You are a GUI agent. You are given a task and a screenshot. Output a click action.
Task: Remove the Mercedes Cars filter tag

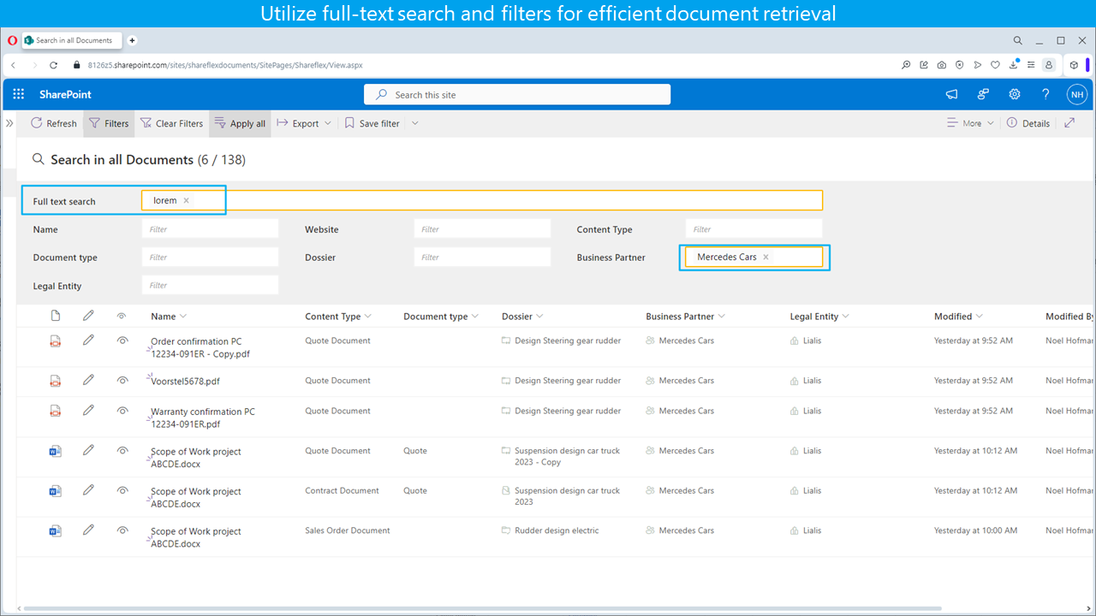(765, 257)
